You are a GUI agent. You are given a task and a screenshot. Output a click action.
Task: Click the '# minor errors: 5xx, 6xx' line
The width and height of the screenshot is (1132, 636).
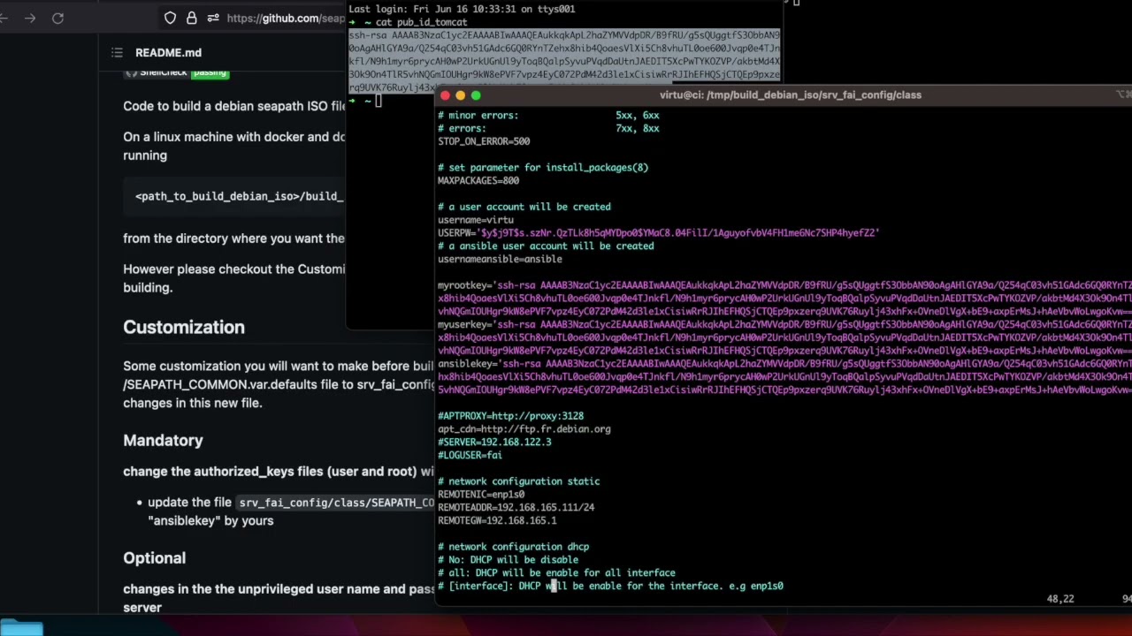pos(548,115)
